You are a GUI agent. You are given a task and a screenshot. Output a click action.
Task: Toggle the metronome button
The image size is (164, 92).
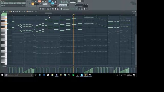coord(33,1)
